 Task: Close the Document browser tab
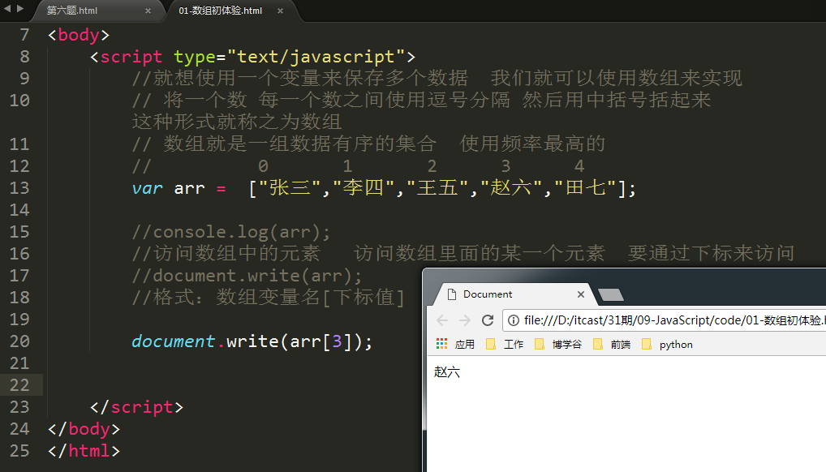click(581, 294)
